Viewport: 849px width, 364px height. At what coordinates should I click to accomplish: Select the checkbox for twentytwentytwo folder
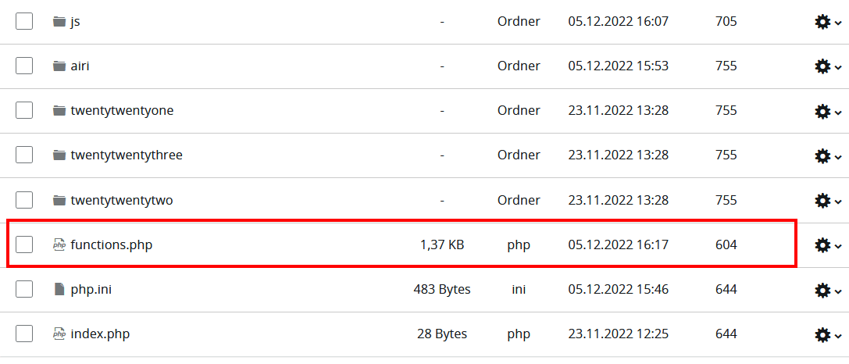[24, 201]
